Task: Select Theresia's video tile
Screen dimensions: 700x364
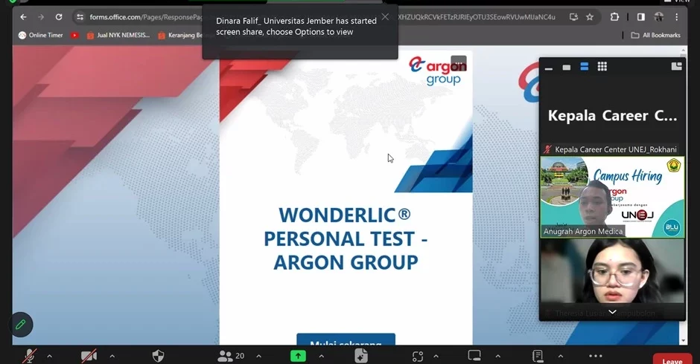Action: click(x=612, y=279)
